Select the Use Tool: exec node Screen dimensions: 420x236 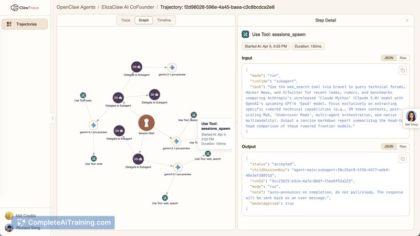tap(83, 95)
